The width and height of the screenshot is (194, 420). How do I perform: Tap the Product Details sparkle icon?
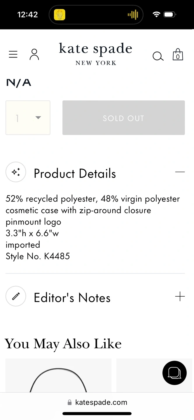(16, 172)
